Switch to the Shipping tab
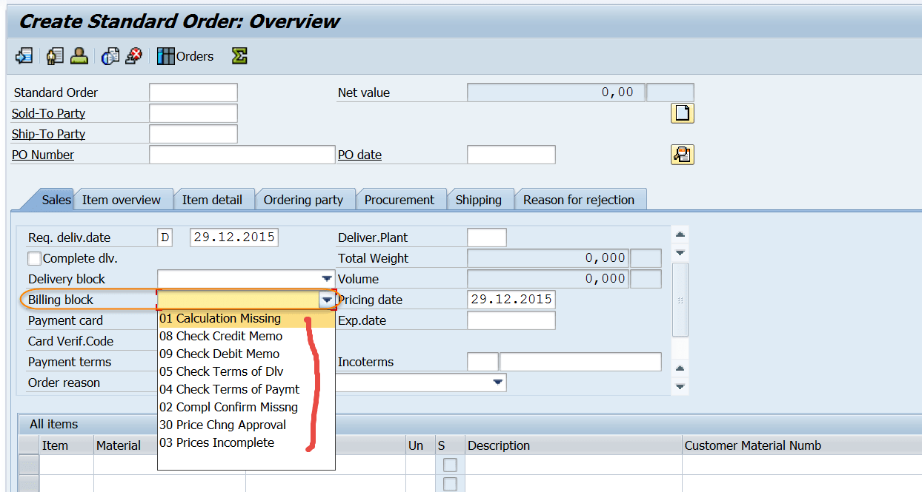The width and height of the screenshot is (922, 492). (480, 199)
